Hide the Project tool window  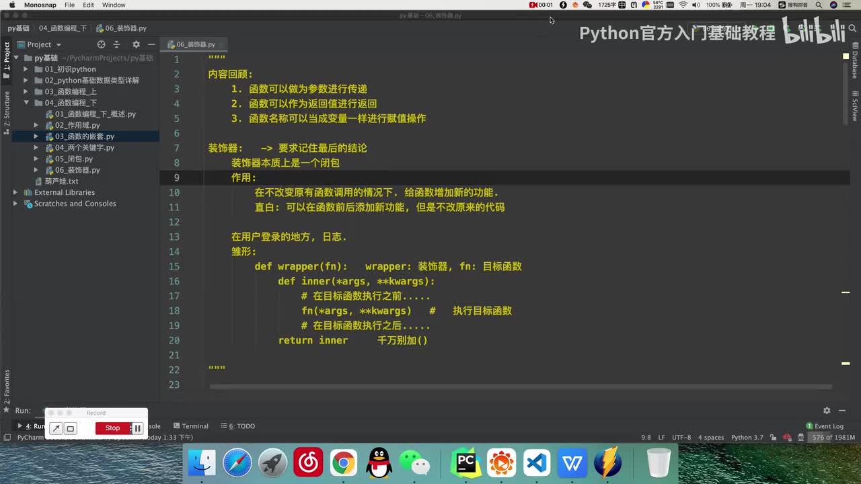coord(151,44)
